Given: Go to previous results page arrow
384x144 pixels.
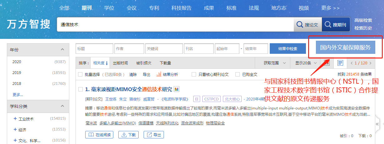Looking at the screenshot, I should [x=352, y=63].
